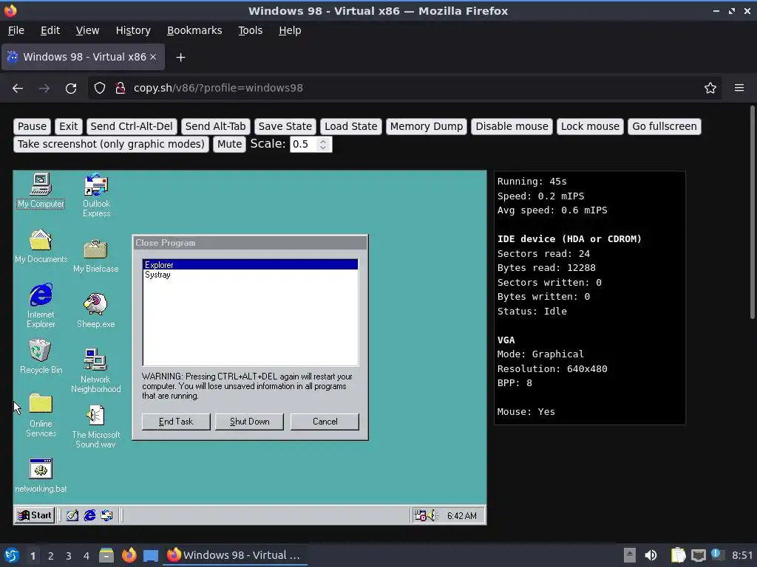Select Explorer in the task list
Image resolution: width=757 pixels, height=567 pixels.
(250, 265)
